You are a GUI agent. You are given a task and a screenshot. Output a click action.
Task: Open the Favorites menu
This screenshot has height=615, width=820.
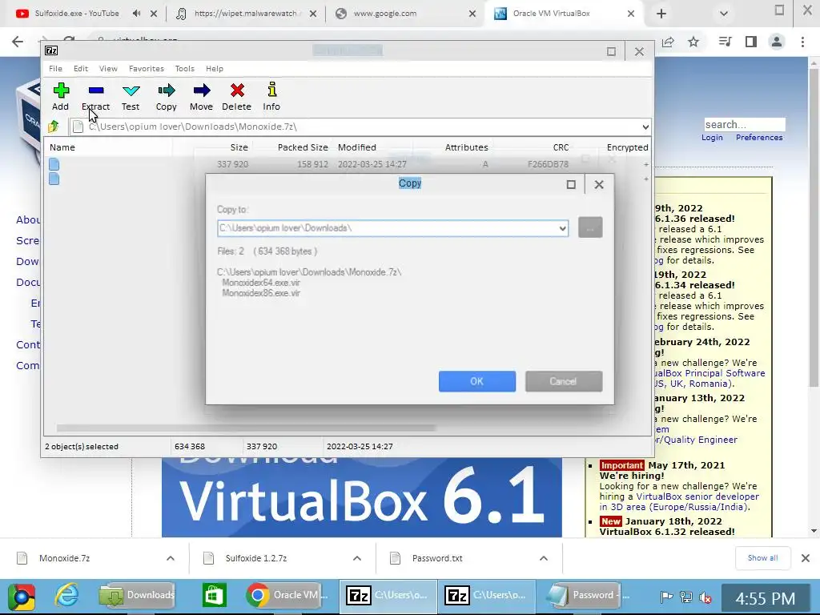147,69
